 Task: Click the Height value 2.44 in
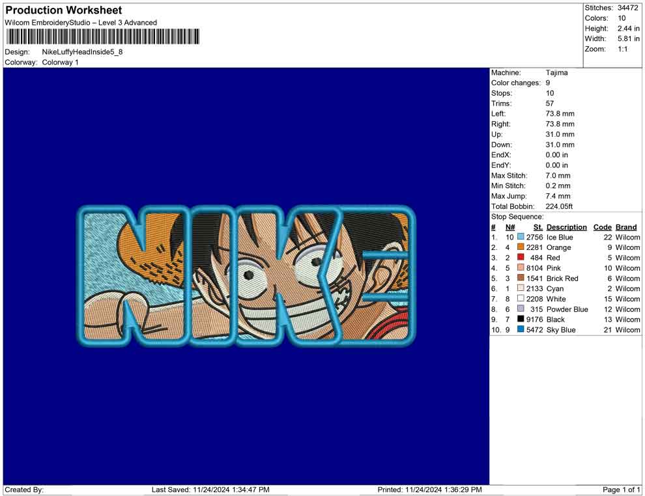(x=628, y=29)
